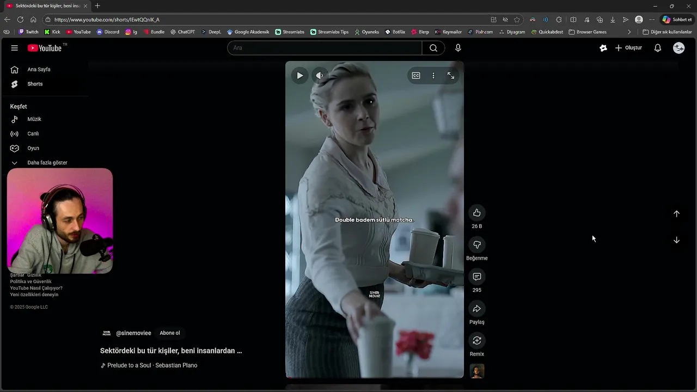Click the sparkle icon beside Oluştur
Screen dimensions: 697x392
click(x=603, y=48)
